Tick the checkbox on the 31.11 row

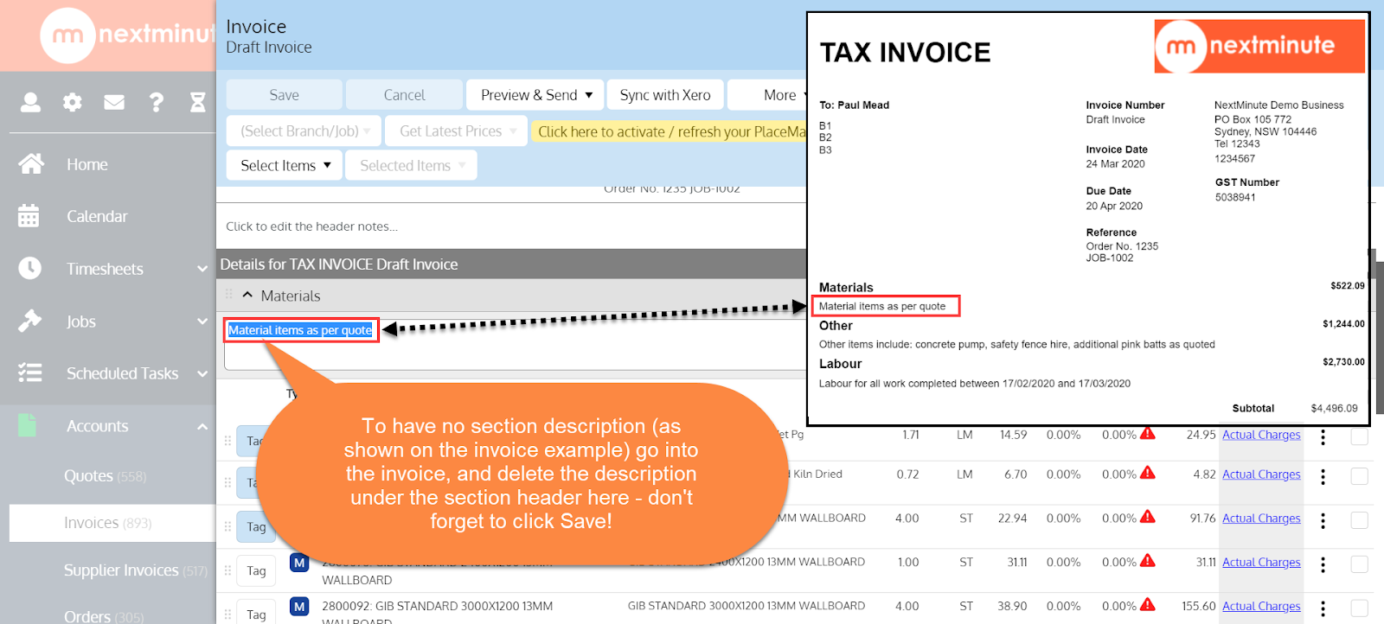pos(1360,564)
